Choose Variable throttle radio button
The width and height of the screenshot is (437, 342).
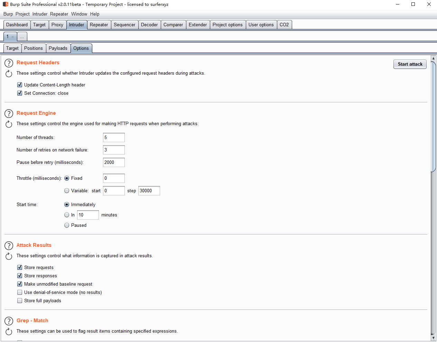tap(67, 191)
